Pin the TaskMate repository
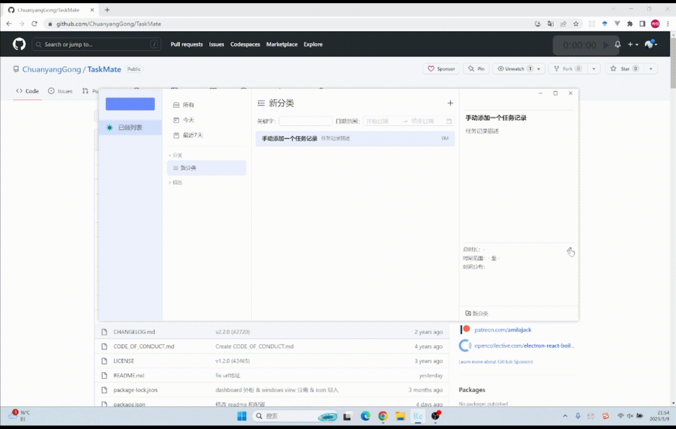This screenshot has width=676, height=429. 476,68
